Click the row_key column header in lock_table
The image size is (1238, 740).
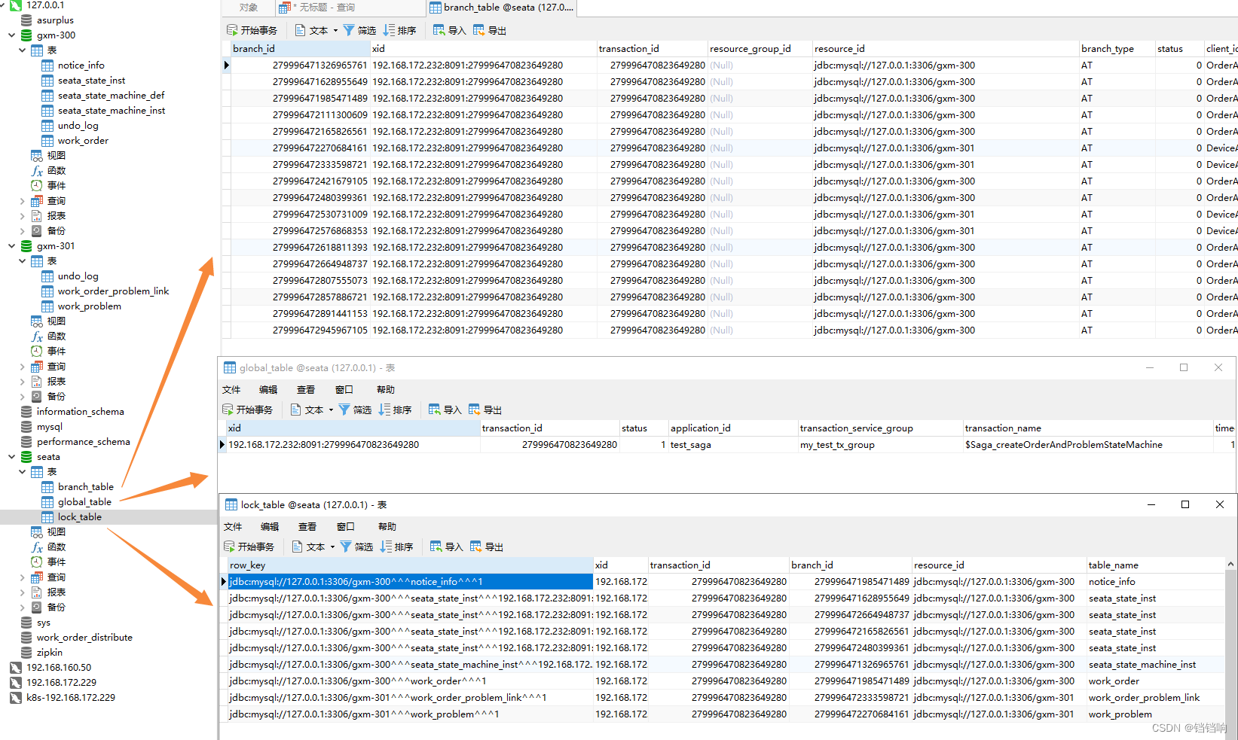(411, 565)
